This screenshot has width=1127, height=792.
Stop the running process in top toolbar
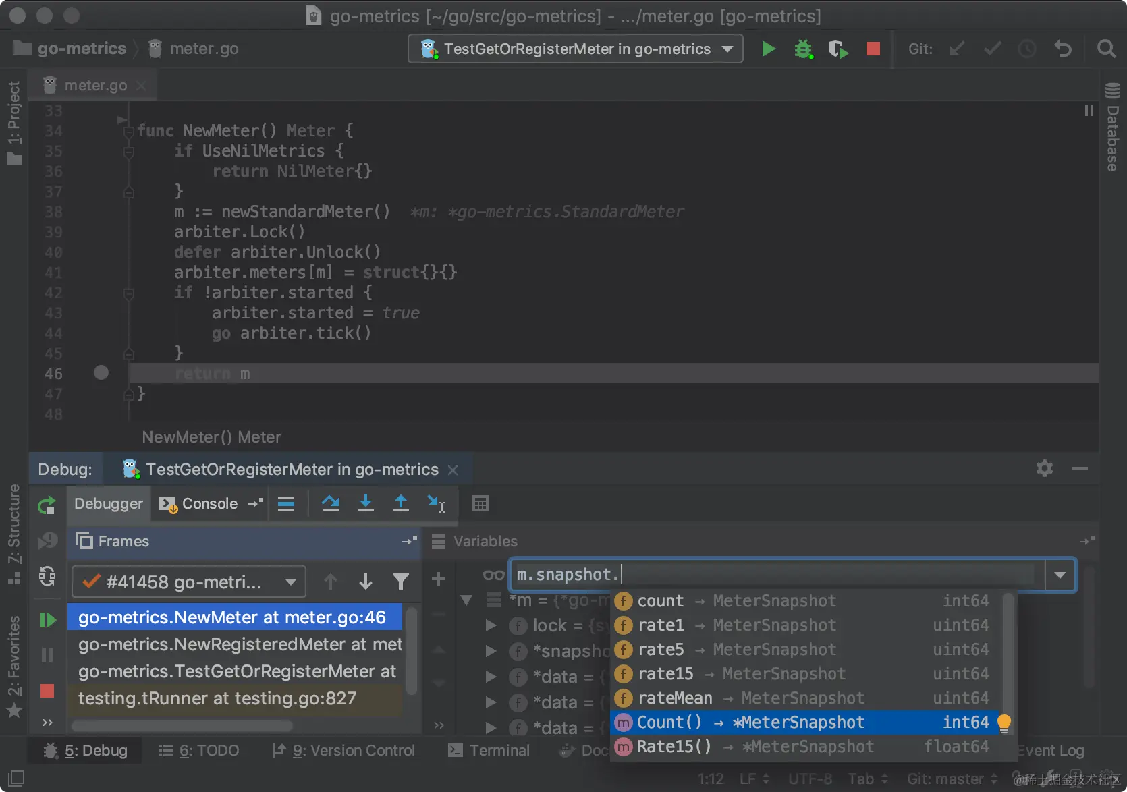[x=873, y=49]
